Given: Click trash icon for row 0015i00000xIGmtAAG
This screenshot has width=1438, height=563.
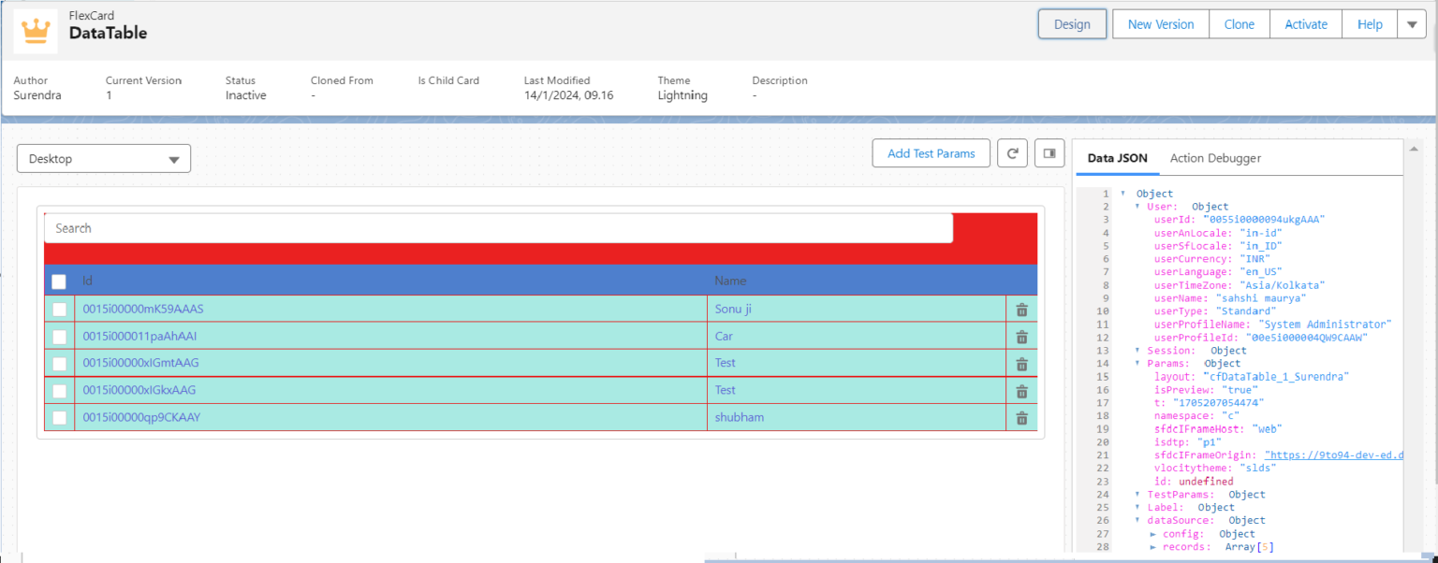Looking at the screenshot, I should [1021, 364].
